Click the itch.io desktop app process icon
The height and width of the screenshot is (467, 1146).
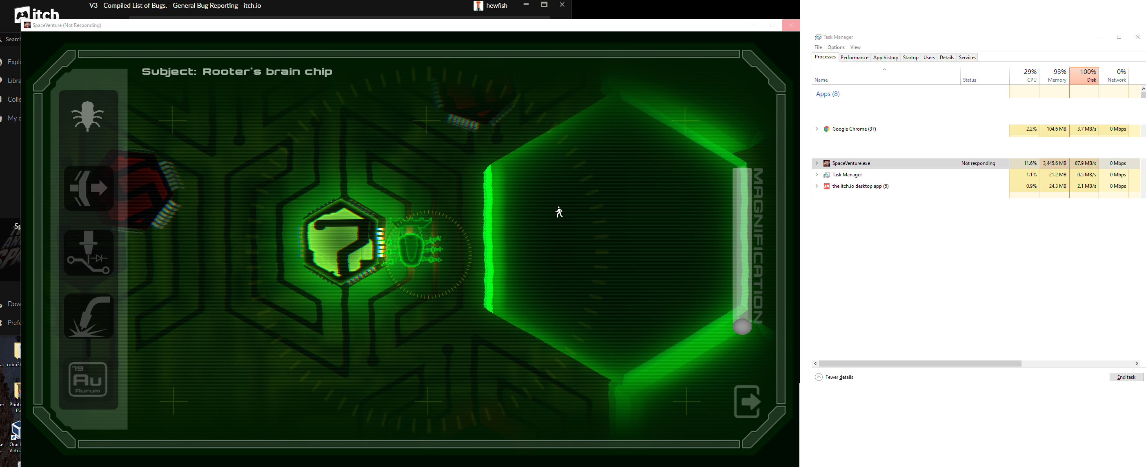tap(827, 187)
